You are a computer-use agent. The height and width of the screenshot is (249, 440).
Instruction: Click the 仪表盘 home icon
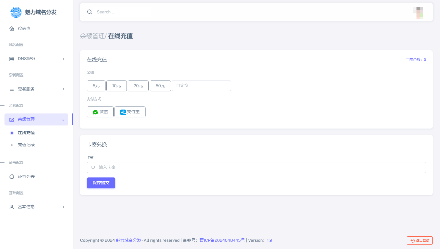pos(12,29)
